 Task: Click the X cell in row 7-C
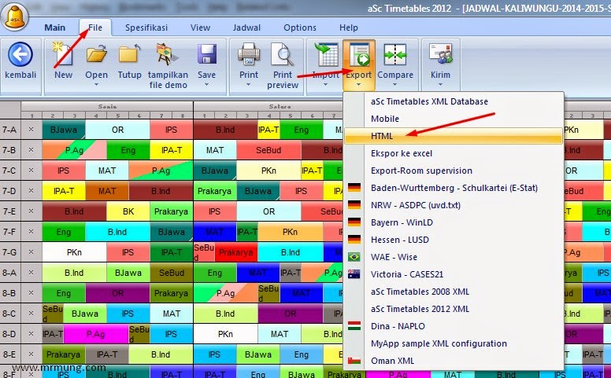click(x=31, y=171)
